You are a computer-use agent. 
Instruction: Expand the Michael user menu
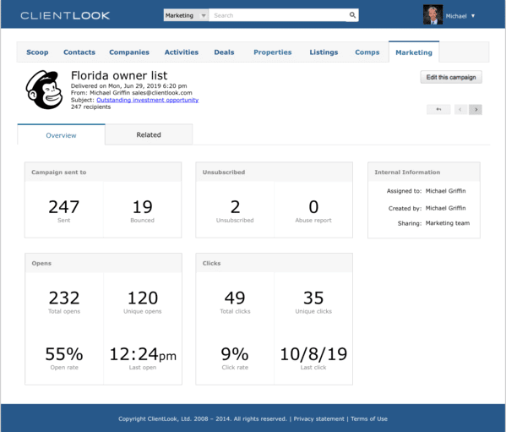pyautogui.click(x=460, y=16)
